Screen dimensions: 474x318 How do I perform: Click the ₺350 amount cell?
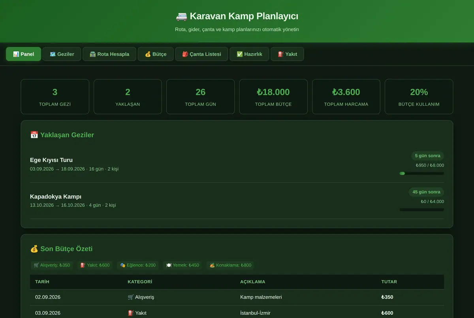coord(387,297)
